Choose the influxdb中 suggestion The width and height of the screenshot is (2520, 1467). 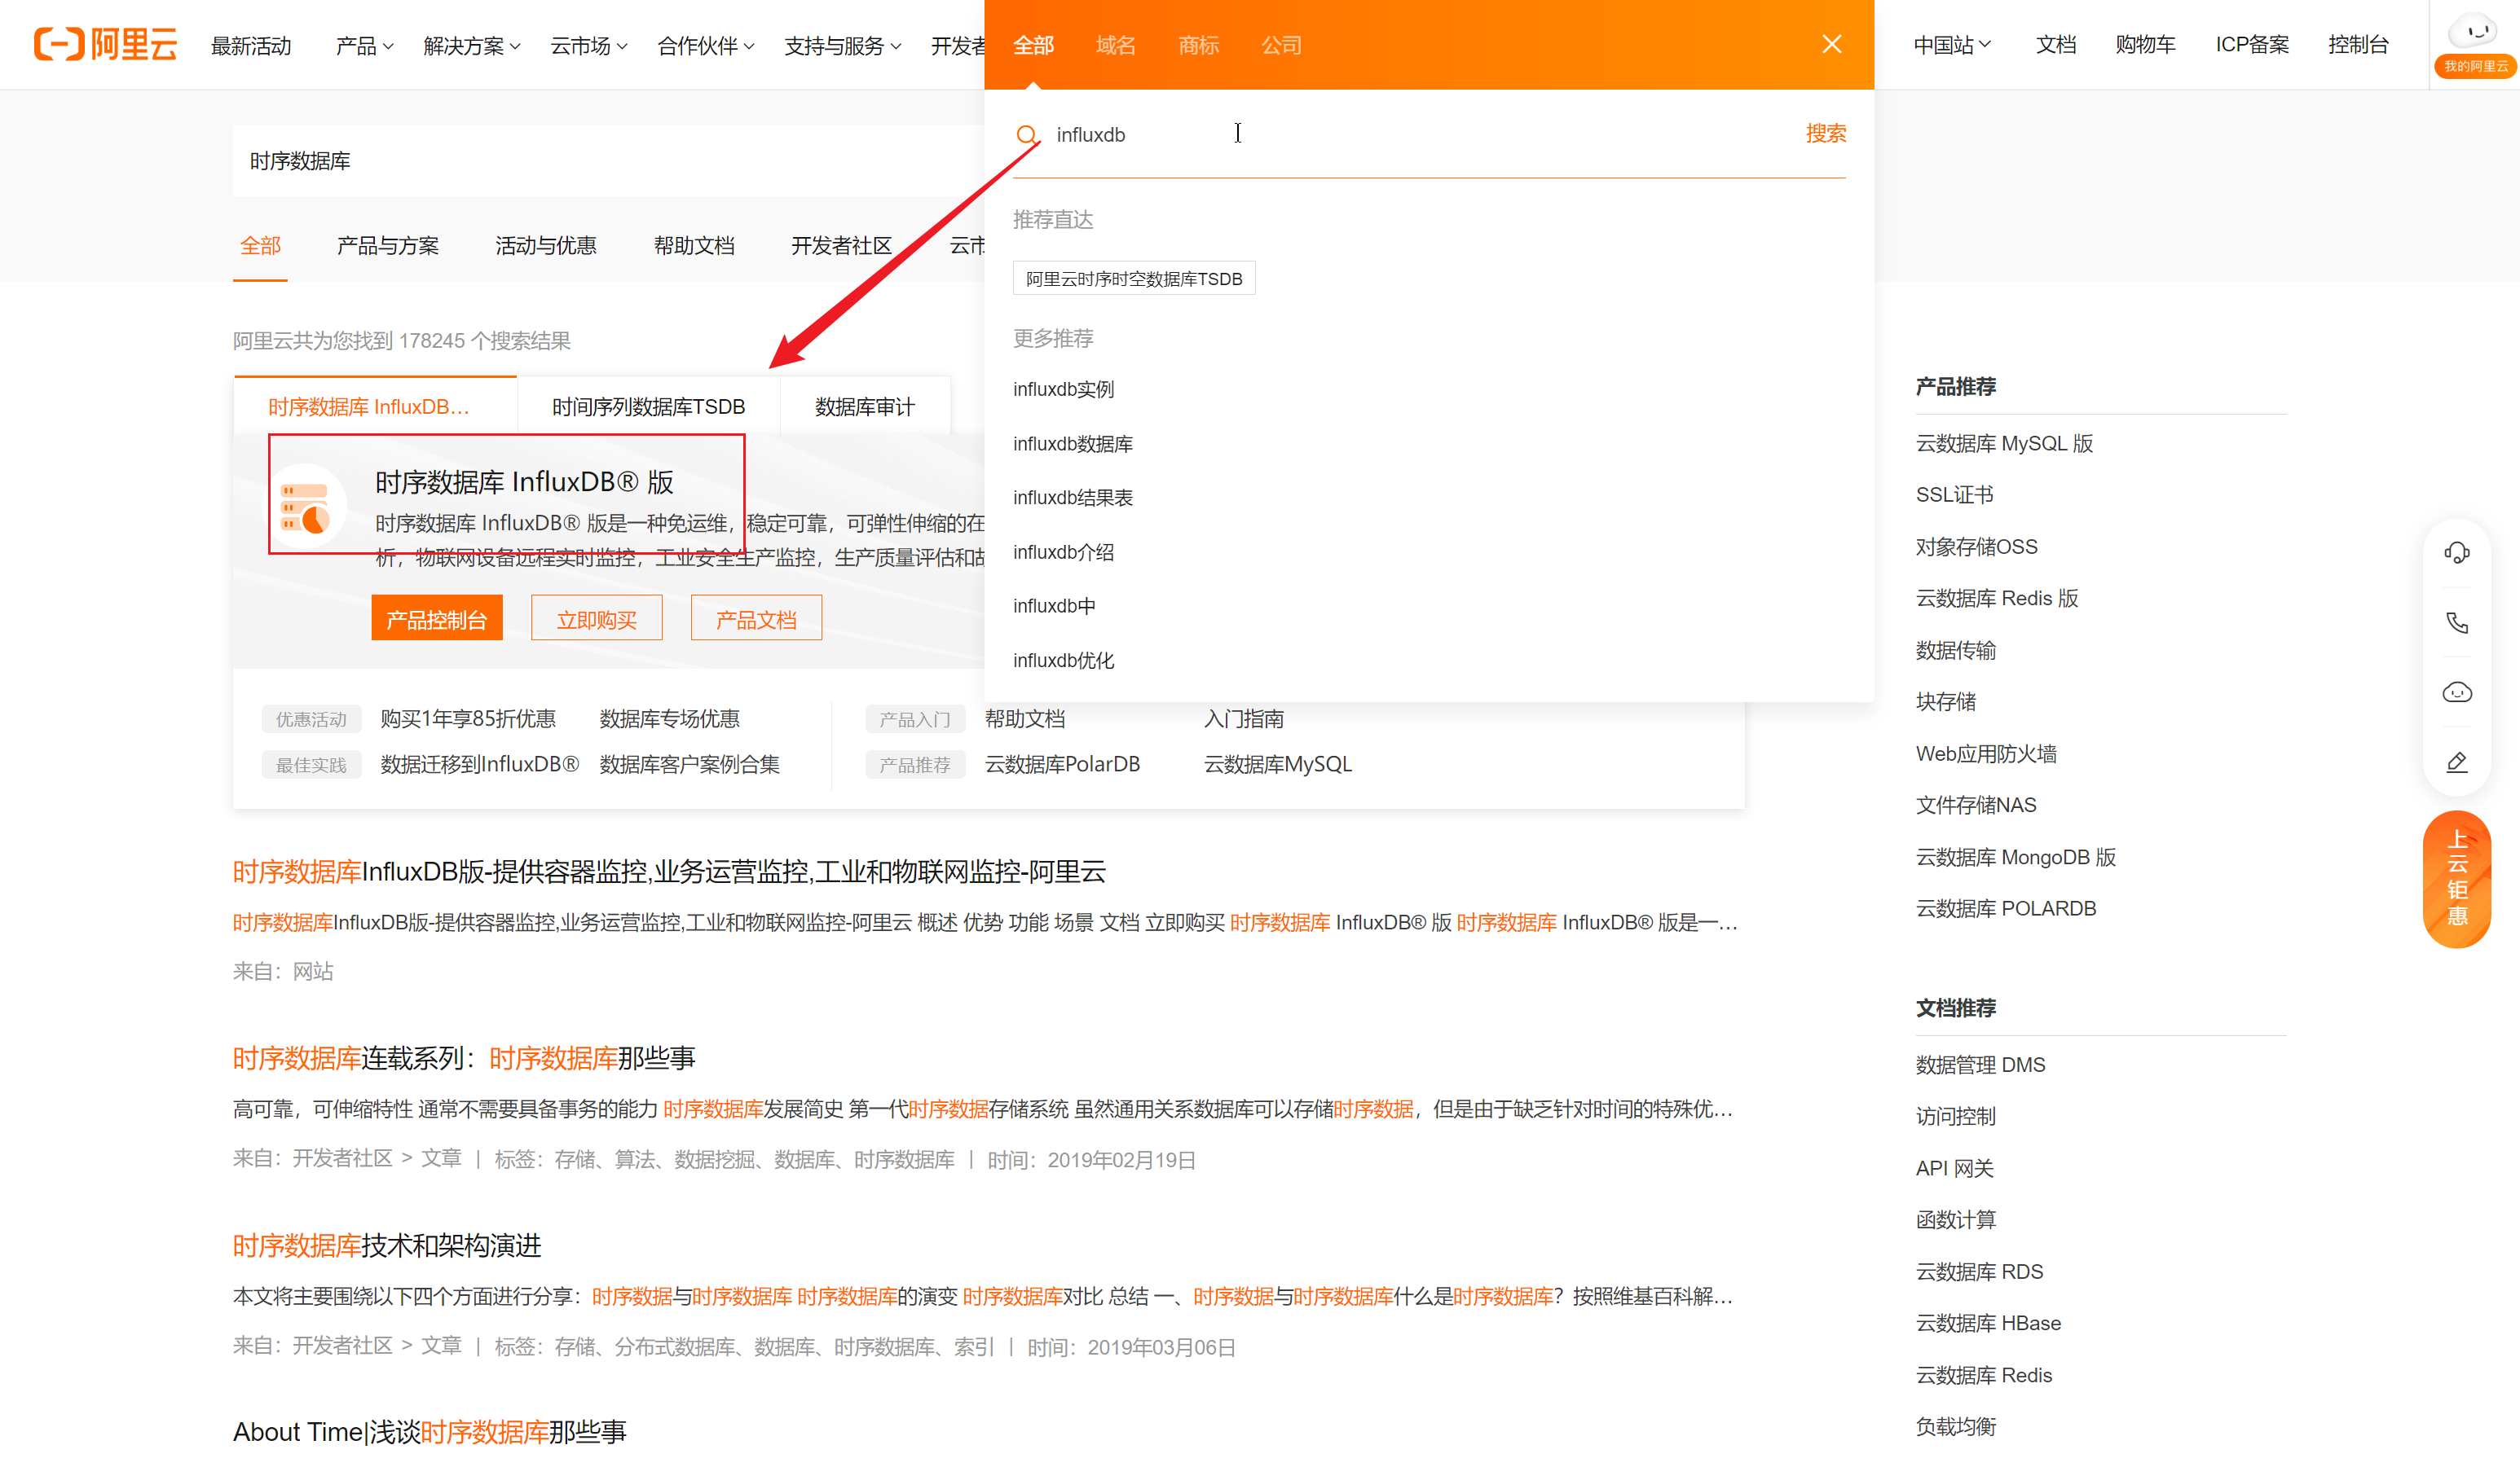pos(1054,607)
